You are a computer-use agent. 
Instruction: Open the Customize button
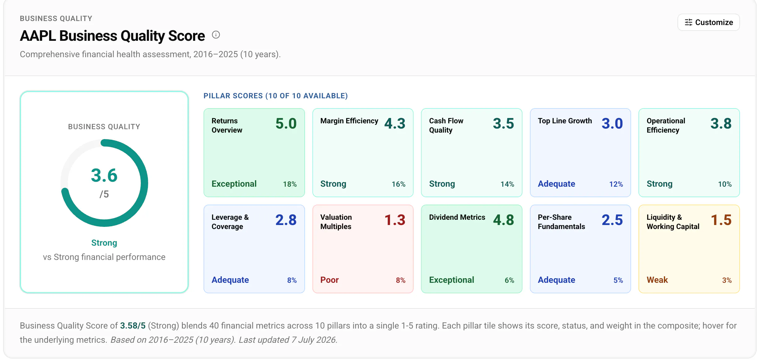[708, 22]
